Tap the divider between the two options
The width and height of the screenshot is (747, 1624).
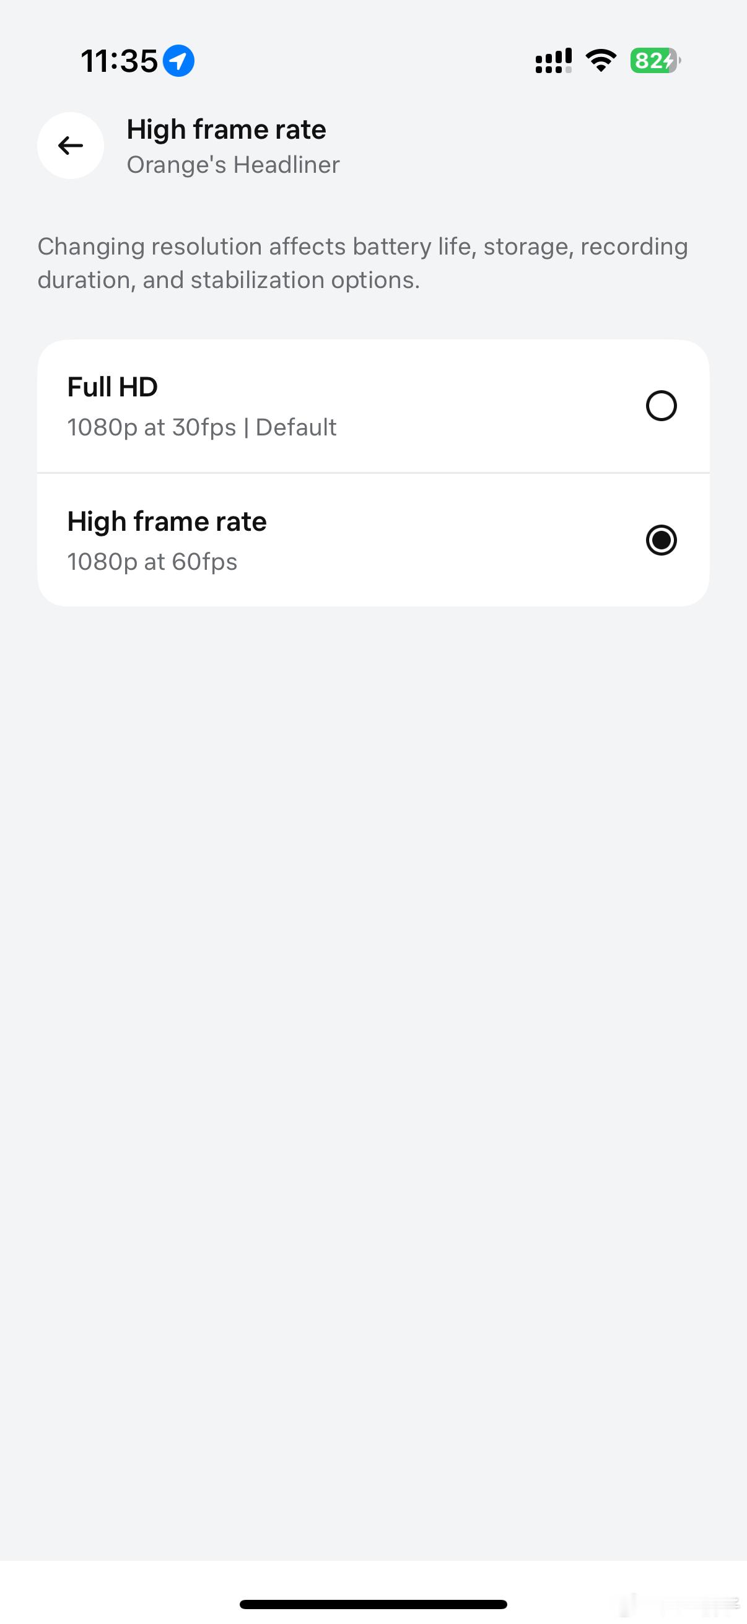coord(373,473)
